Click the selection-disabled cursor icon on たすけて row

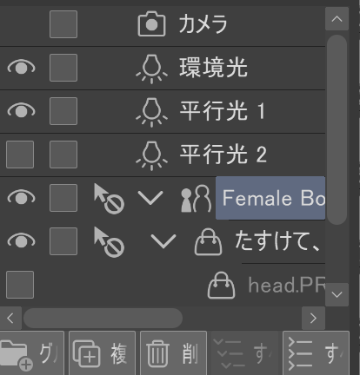(x=109, y=242)
